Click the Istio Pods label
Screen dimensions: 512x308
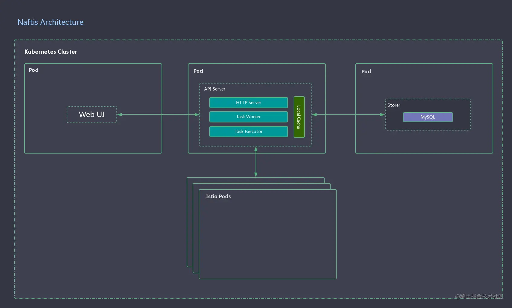218,196
